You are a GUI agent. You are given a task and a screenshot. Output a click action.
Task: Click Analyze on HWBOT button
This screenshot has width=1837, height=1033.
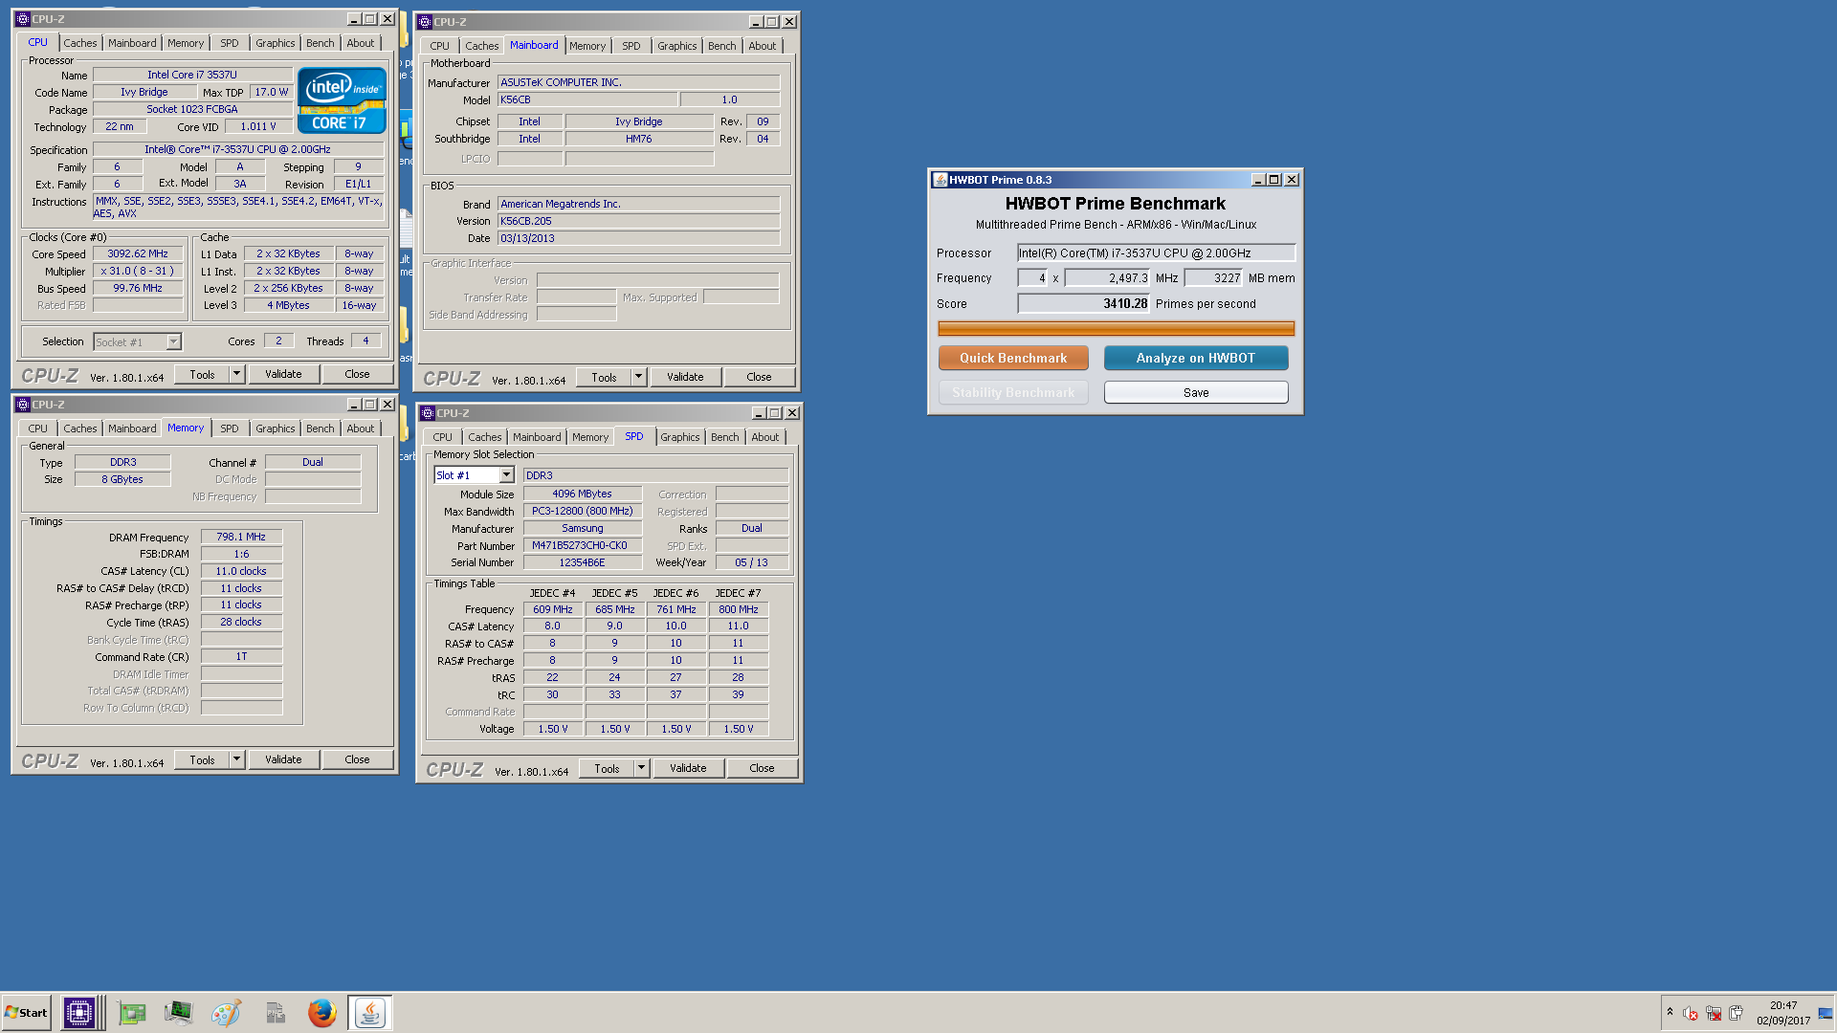(1196, 358)
